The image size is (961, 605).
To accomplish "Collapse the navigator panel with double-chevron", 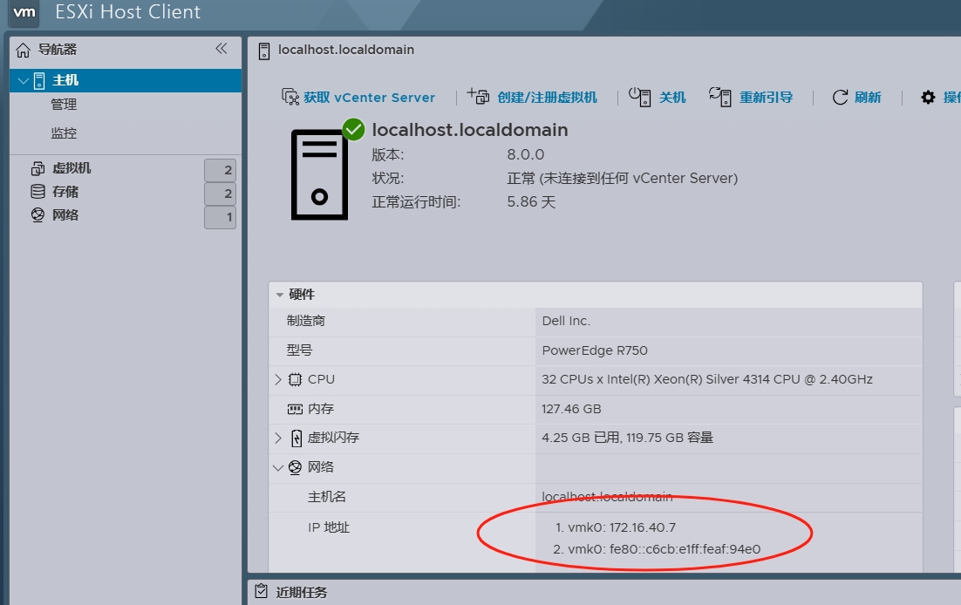I will pyautogui.click(x=222, y=49).
